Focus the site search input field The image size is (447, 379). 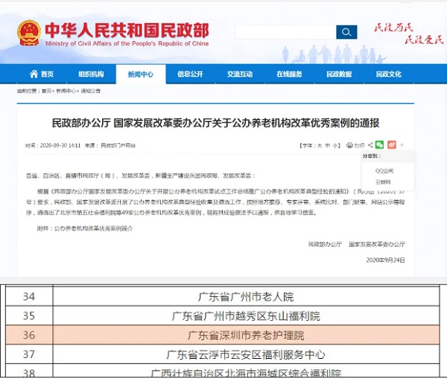pyautogui.click(x=285, y=32)
